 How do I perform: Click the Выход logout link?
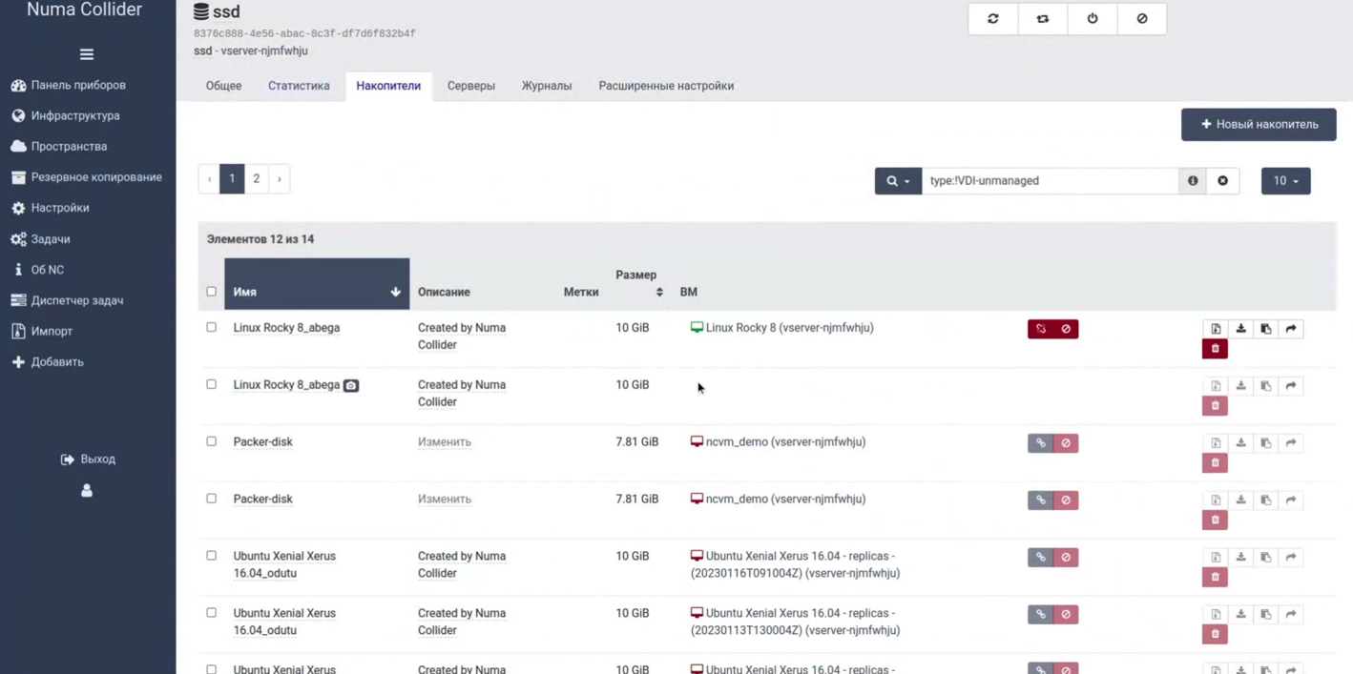[x=88, y=460]
